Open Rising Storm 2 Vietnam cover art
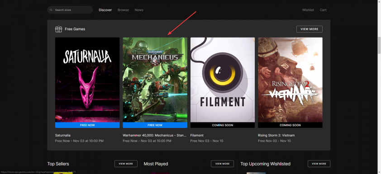This screenshot has width=381, height=174. click(x=290, y=80)
